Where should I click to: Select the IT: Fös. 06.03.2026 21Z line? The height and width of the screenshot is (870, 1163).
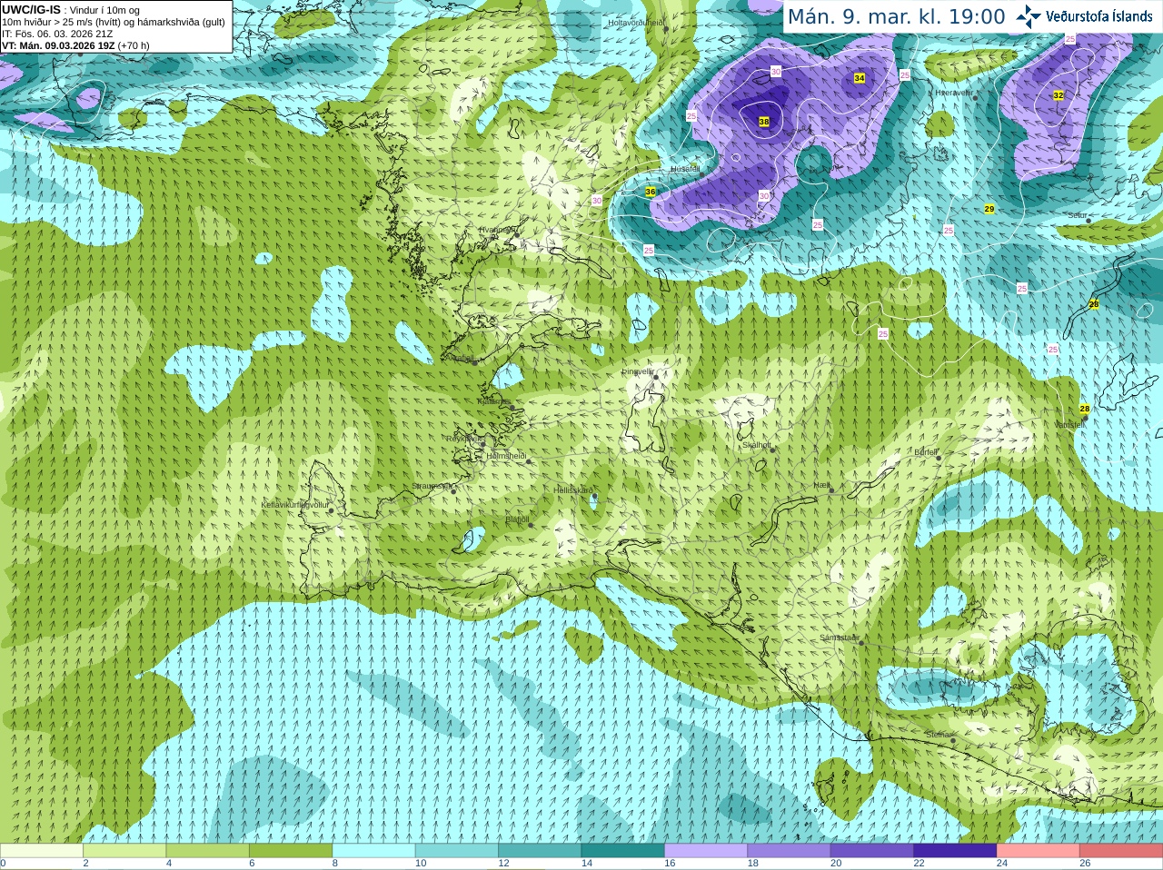(57, 34)
